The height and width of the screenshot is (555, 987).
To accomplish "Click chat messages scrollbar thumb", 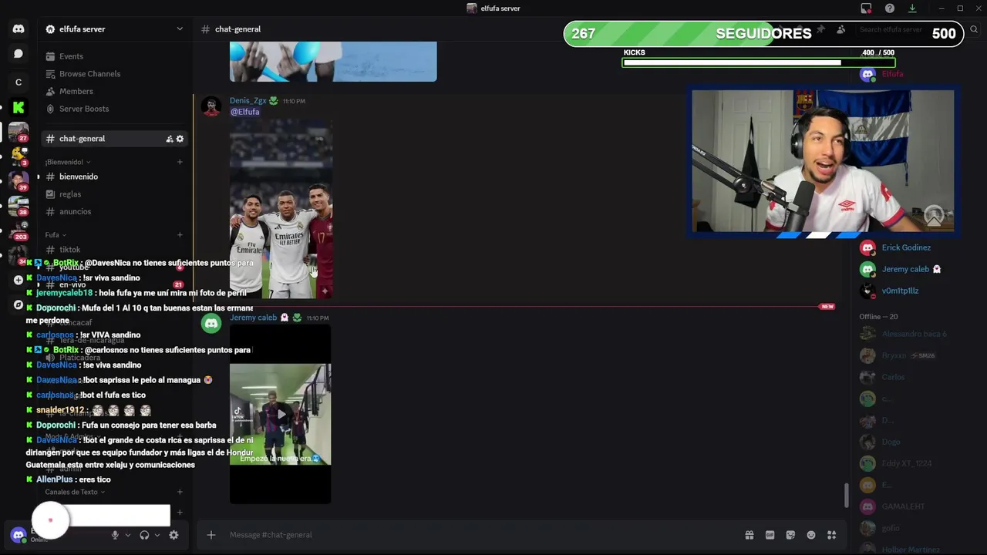I will (x=847, y=496).
